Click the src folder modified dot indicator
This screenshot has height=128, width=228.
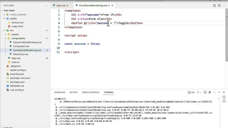(x=47, y=31)
